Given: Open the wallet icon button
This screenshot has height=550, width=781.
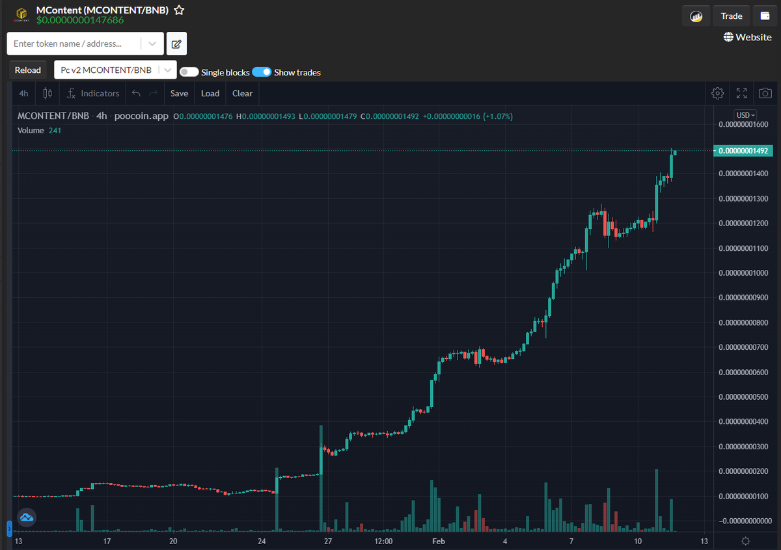Looking at the screenshot, I should tap(765, 16).
